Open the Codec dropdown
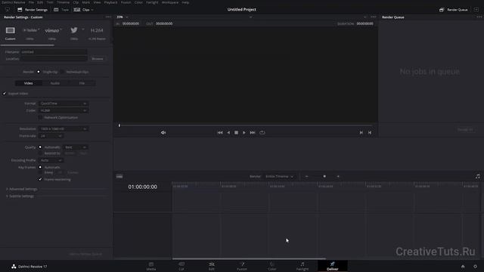The width and height of the screenshot is (484, 272). tap(64, 110)
